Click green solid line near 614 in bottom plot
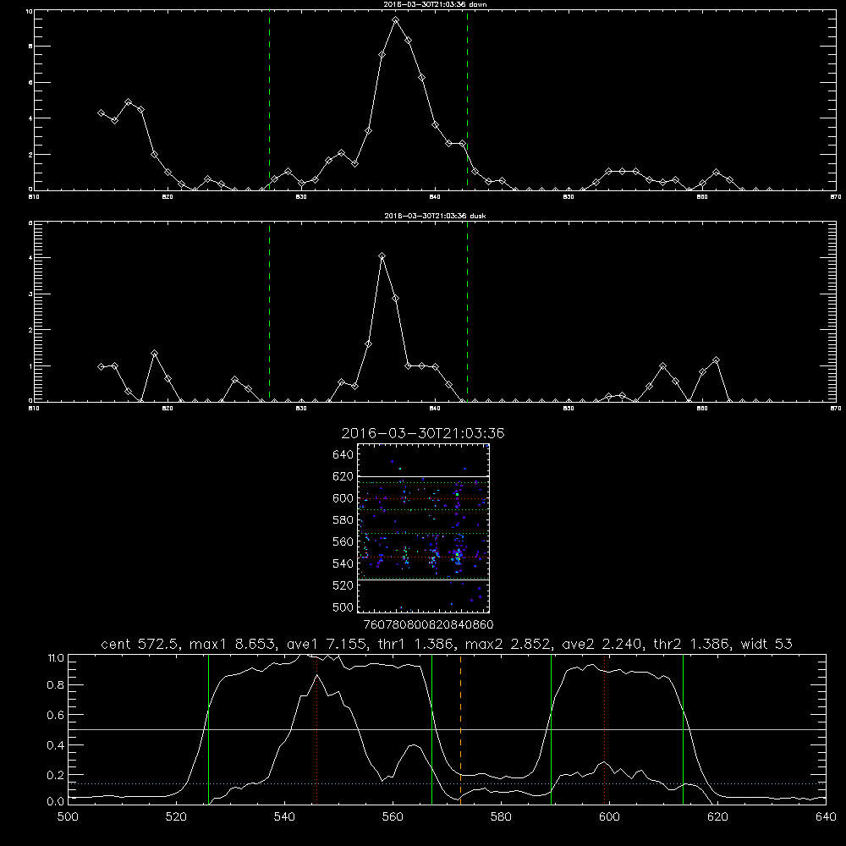The height and width of the screenshot is (846, 846). click(683, 729)
